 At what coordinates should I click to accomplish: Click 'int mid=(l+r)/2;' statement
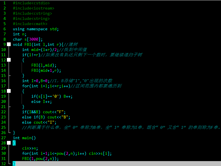pos(41,50)
